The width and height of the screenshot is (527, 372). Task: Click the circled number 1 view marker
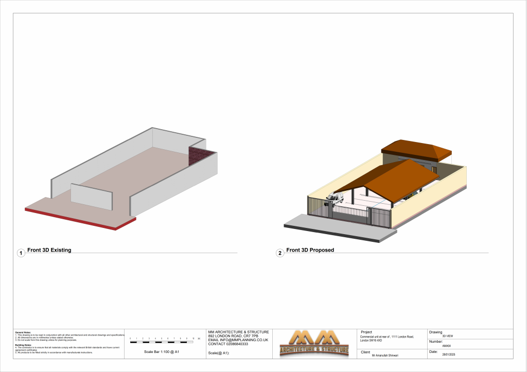coord(21,253)
